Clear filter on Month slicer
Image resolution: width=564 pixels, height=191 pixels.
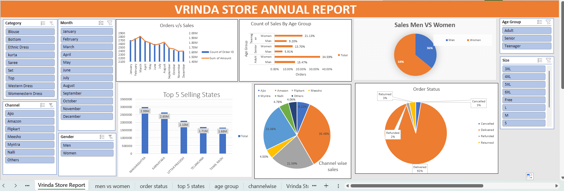tap(110, 23)
